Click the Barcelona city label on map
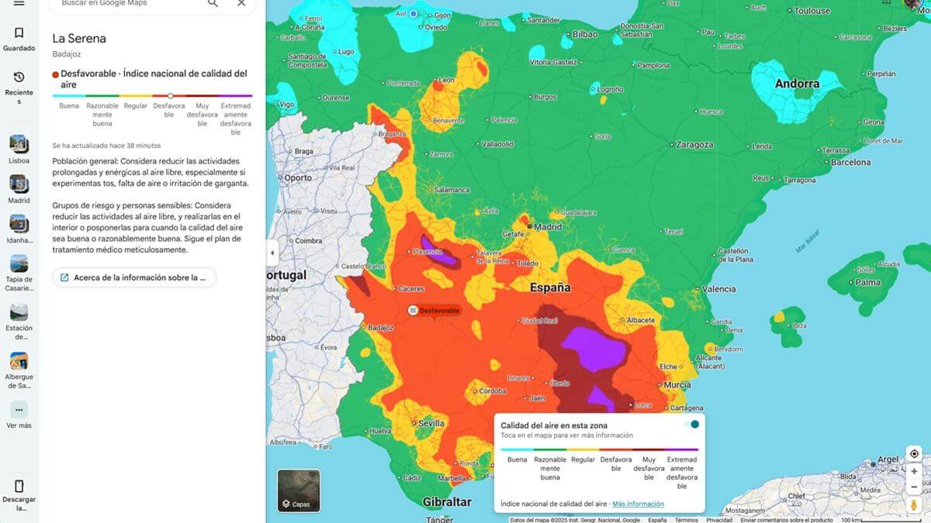Viewport: 931px width, 523px height. [x=850, y=163]
